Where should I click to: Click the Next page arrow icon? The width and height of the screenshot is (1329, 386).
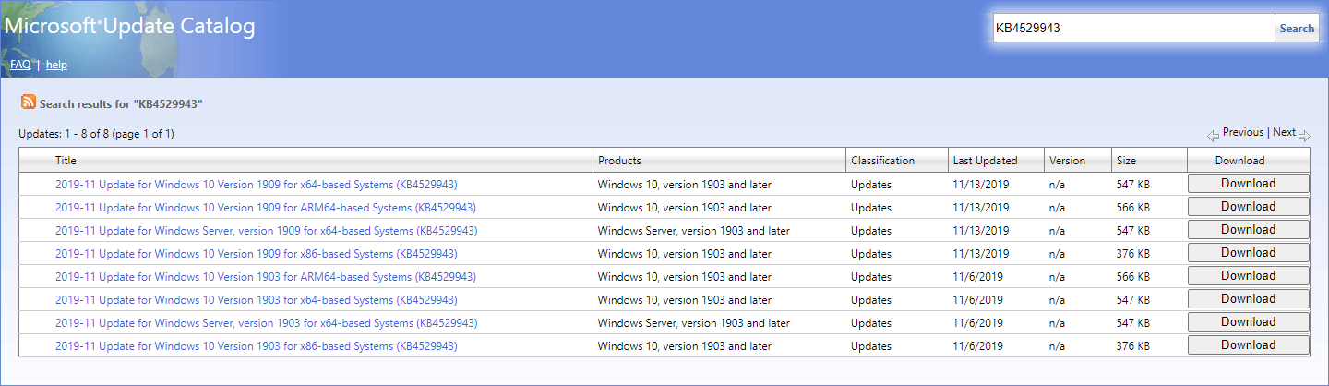pyautogui.click(x=1304, y=136)
